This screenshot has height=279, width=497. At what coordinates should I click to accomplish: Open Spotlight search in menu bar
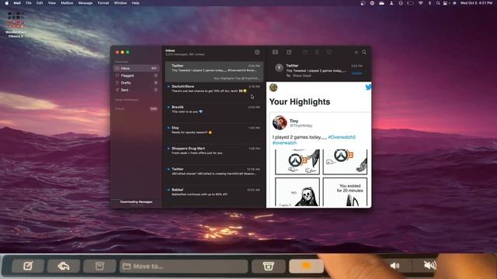click(x=438, y=3)
